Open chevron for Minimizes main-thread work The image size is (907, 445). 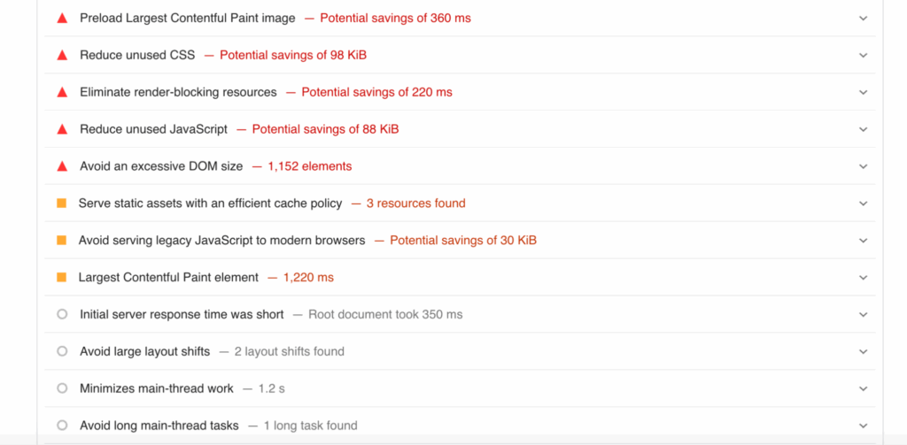click(x=864, y=388)
